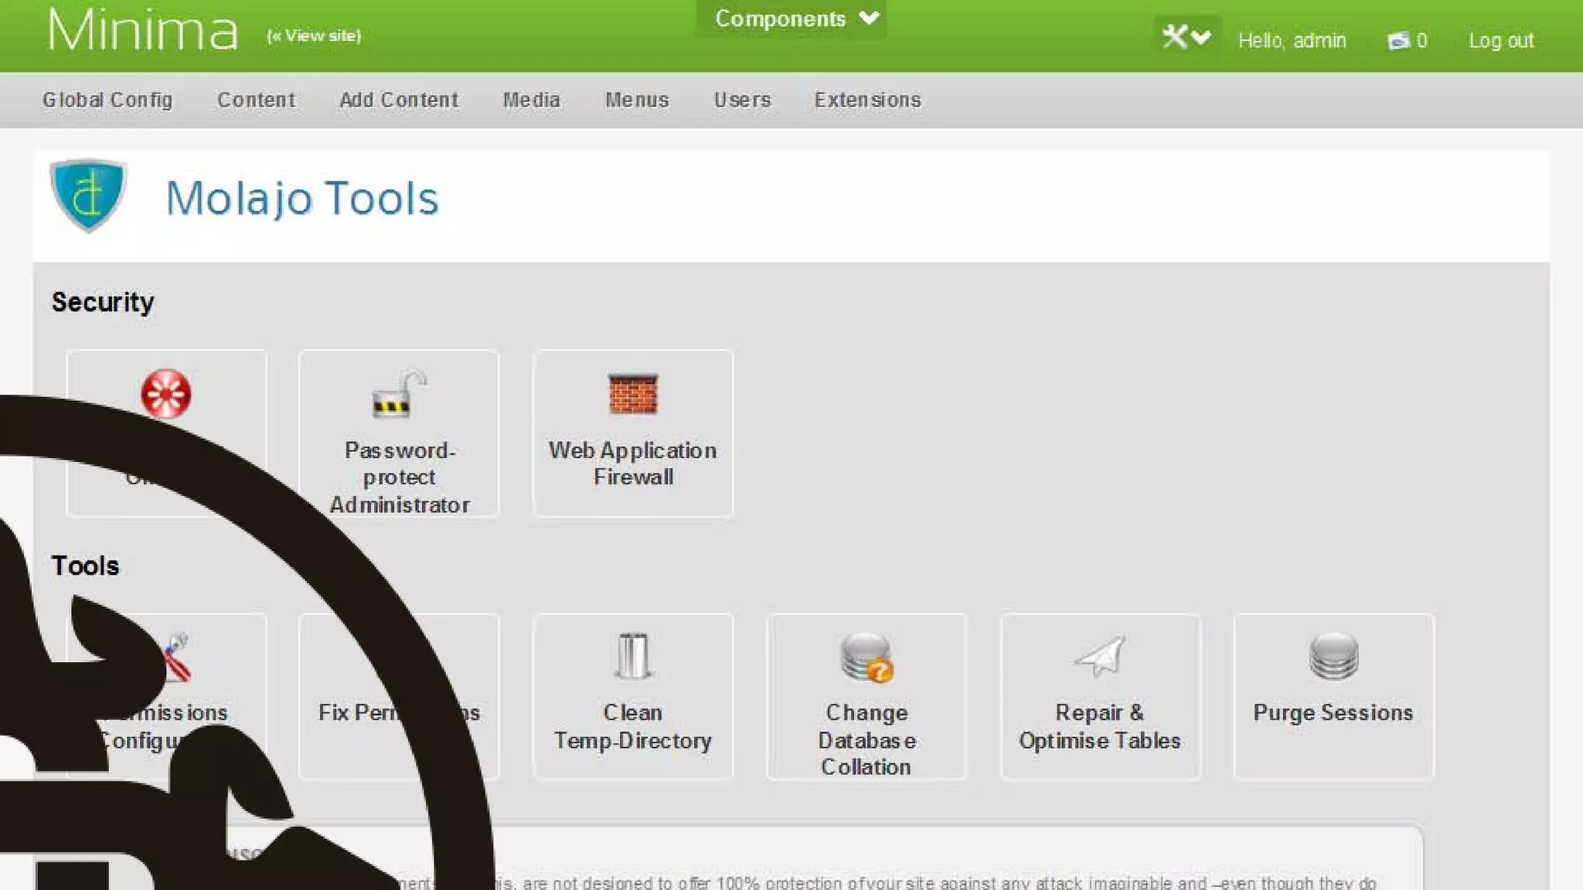
Task: Click Repair & Optimise Tables paper plane icon
Action: [x=1100, y=657]
